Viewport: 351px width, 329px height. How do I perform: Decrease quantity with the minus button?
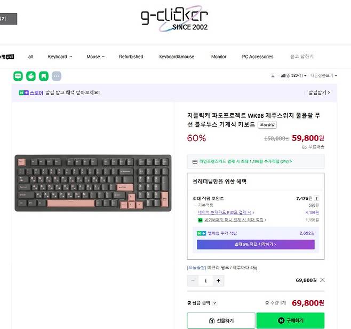[x=193, y=280]
